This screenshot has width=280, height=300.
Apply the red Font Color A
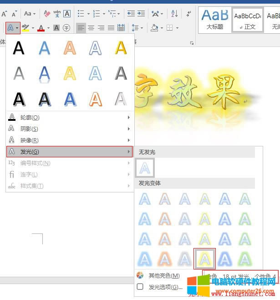pyautogui.click(x=41, y=28)
